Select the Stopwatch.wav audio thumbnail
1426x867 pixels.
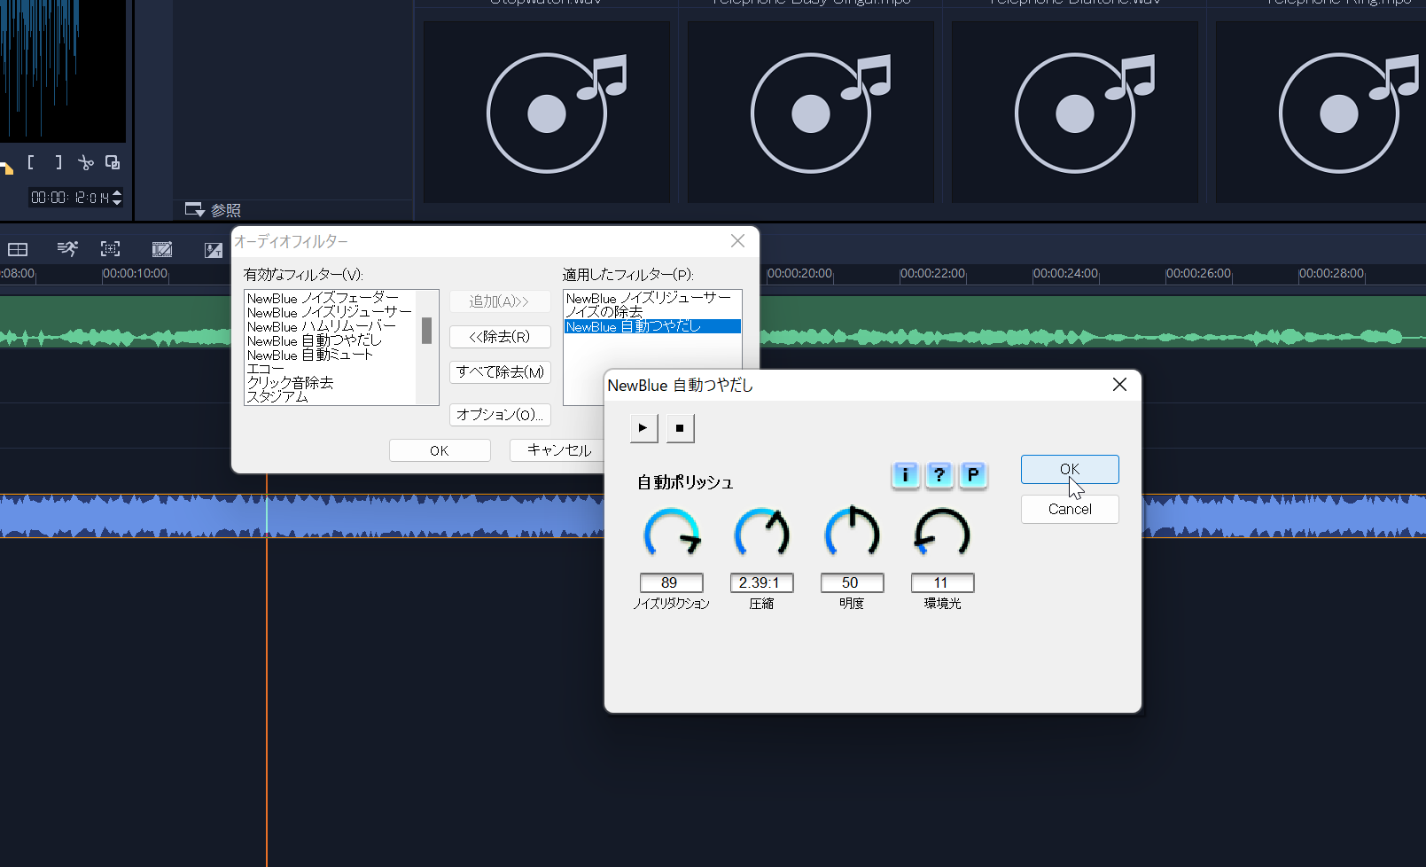(547, 113)
